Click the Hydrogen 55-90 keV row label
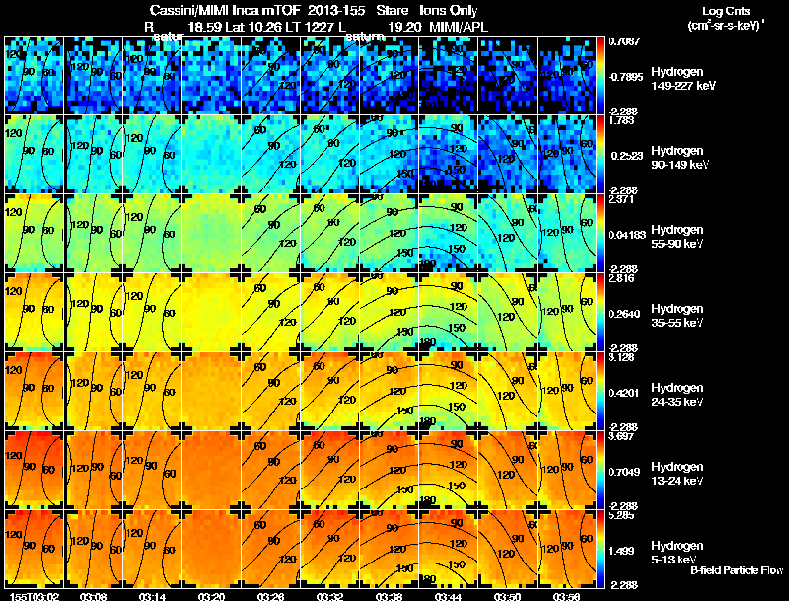This screenshot has width=789, height=601. pyautogui.click(x=678, y=237)
